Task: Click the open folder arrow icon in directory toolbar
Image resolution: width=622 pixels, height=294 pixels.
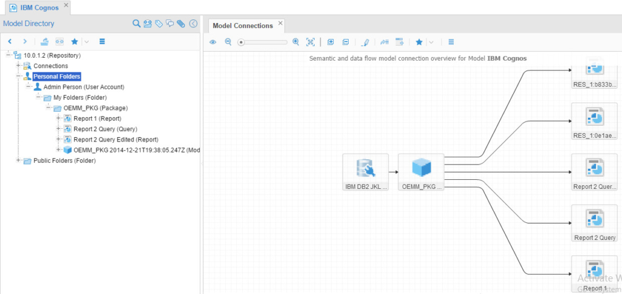Action: (x=45, y=41)
